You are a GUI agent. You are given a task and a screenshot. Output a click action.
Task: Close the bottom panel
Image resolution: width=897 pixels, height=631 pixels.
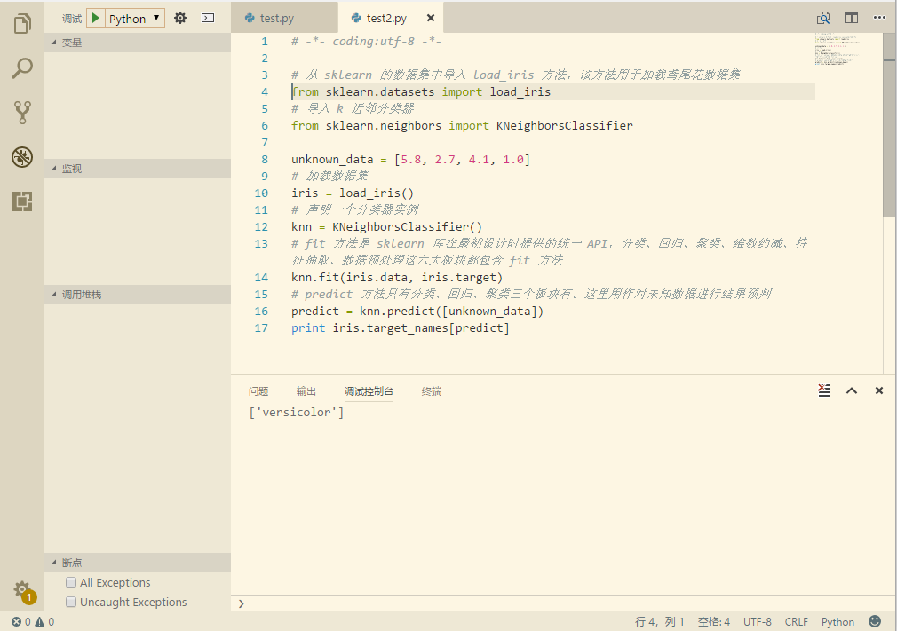coord(879,391)
